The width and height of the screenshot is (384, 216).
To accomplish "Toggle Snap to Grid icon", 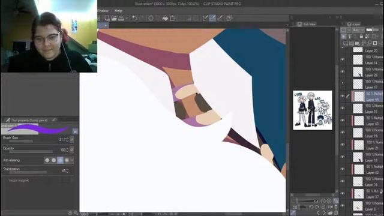I will 220,18.
